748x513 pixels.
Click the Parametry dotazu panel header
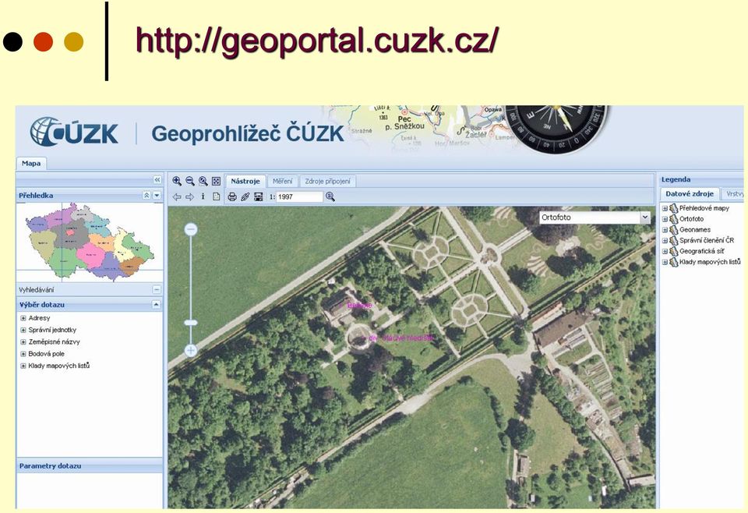click(x=90, y=465)
